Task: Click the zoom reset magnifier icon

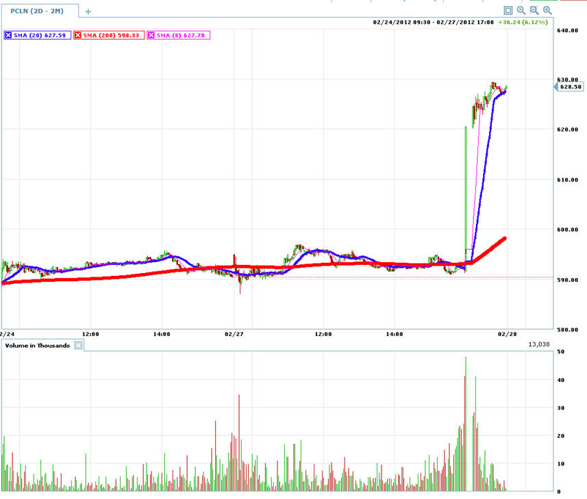Action: click(x=521, y=10)
